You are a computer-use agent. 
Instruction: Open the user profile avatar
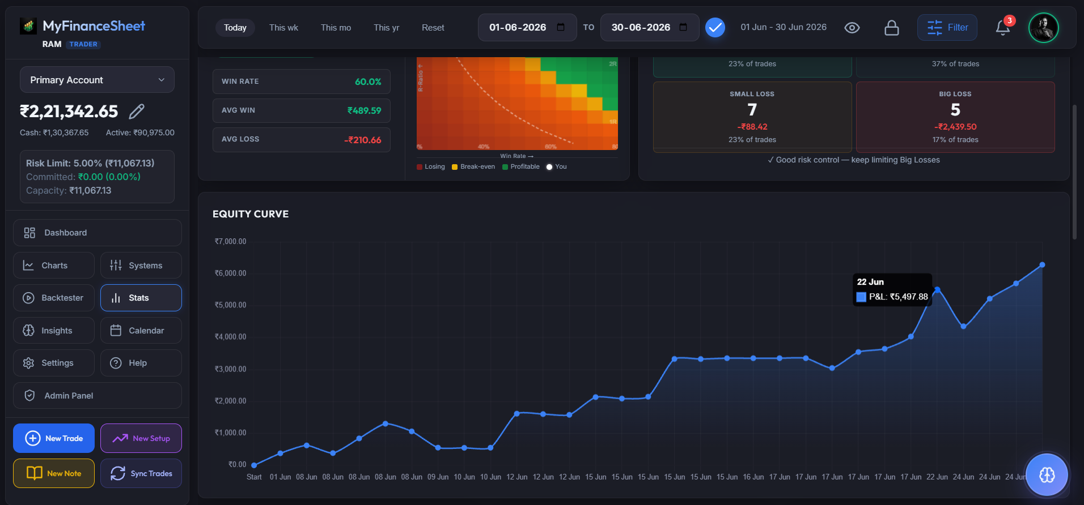pos(1044,28)
